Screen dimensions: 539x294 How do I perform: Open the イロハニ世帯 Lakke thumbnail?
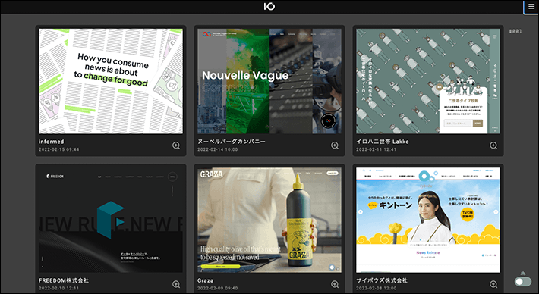coord(428,81)
